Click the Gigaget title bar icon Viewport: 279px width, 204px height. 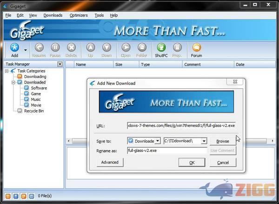[6, 6]
